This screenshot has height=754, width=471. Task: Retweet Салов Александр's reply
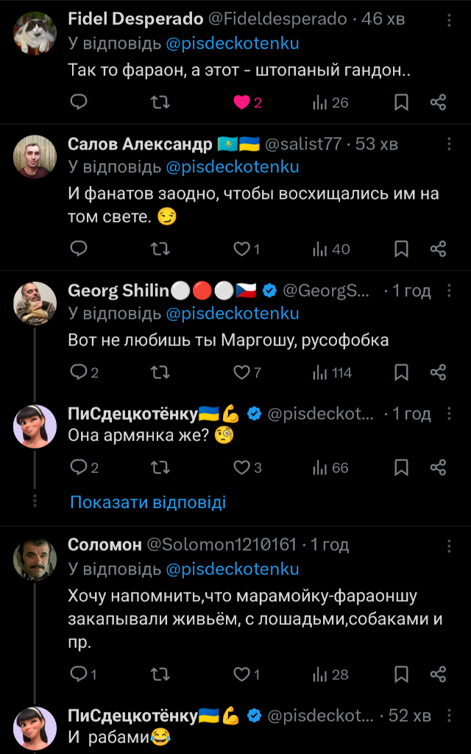tap(159, 249)
